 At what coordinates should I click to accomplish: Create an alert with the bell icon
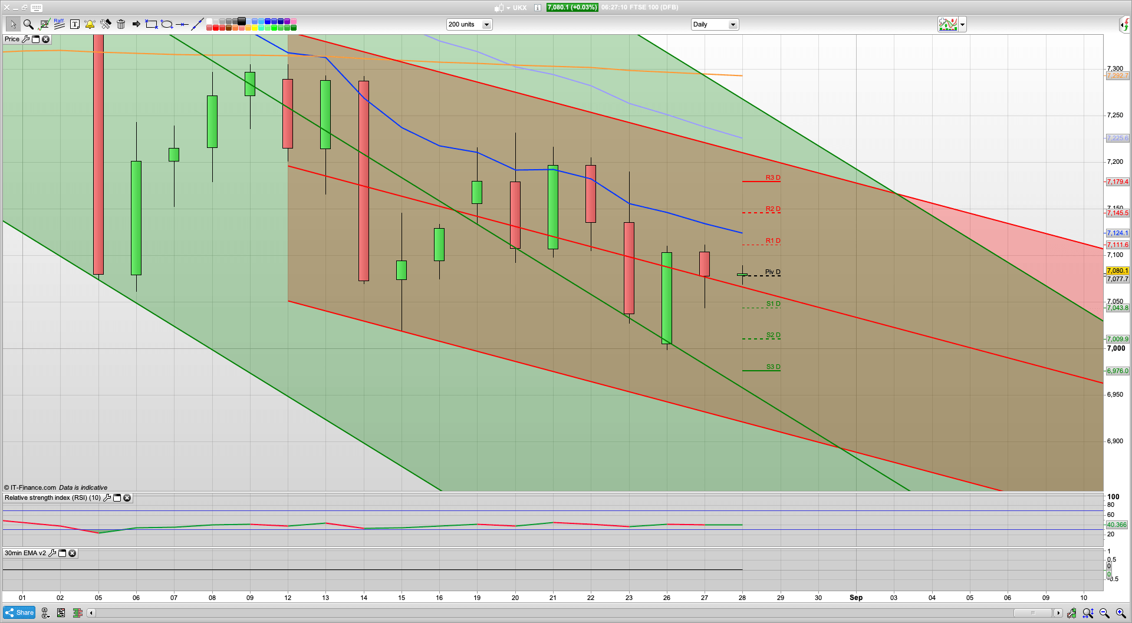point(90,24)
